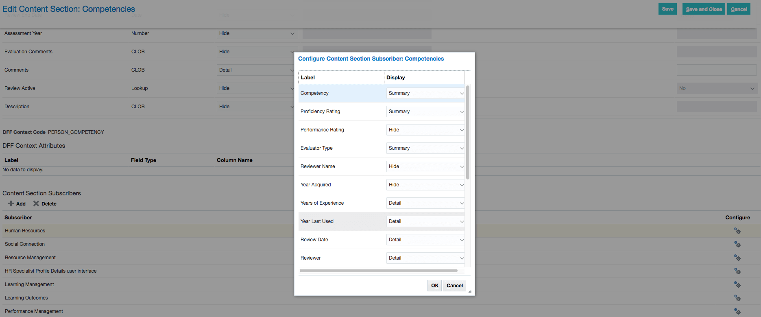This screenshot has width=761, height=317.
Task: Click the Assessment Year row label
Action: (23, 33)
